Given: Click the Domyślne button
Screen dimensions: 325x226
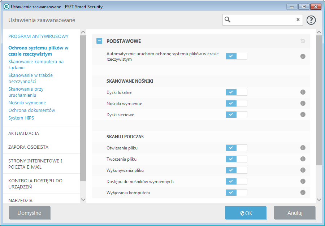Looking at the screenshot, I should [x=30, y=213].
